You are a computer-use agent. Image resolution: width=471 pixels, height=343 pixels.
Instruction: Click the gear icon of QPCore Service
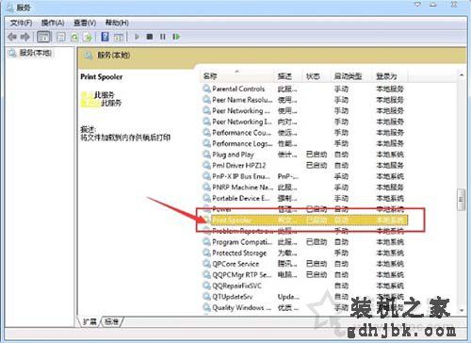206,264
